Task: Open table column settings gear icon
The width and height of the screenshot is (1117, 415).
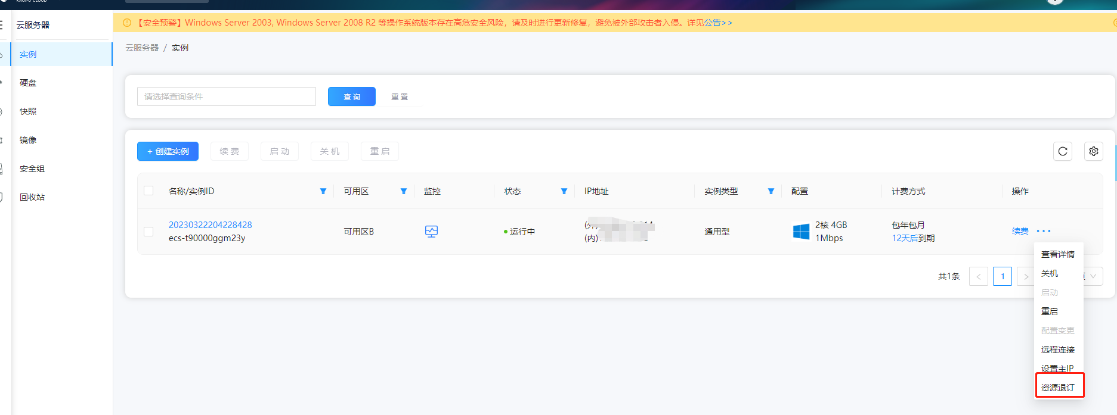Action: [x=1094, y=151]
